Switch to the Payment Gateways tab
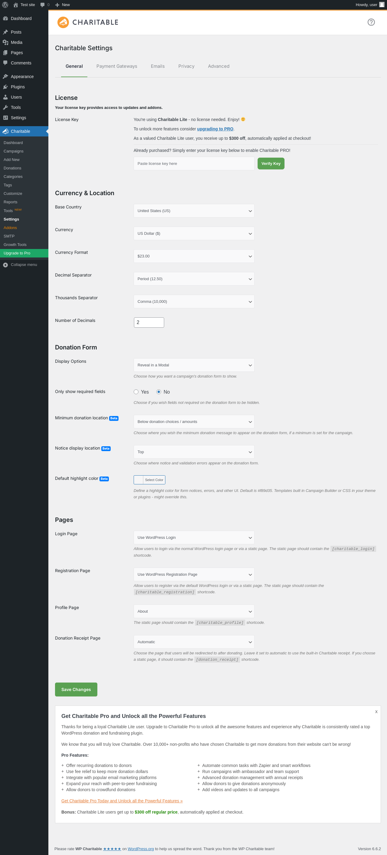The image size is (387, 855). pos(117,66)
